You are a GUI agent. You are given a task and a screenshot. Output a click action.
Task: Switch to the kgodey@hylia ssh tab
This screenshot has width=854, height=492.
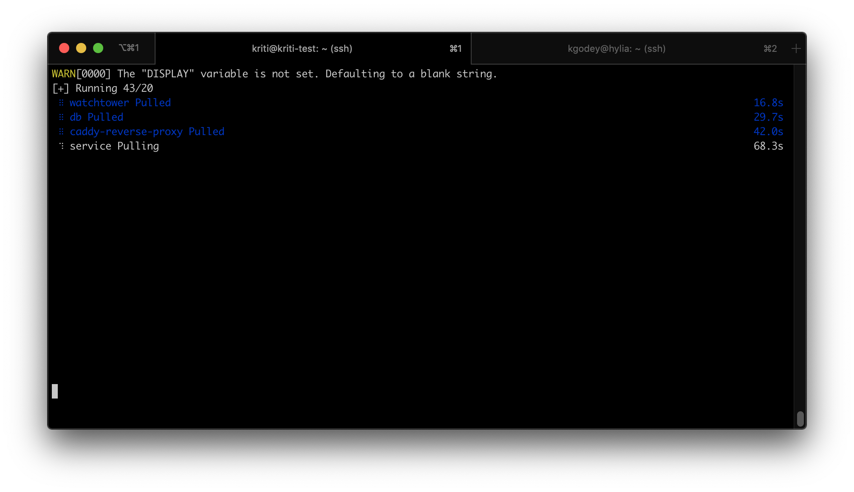628,48
